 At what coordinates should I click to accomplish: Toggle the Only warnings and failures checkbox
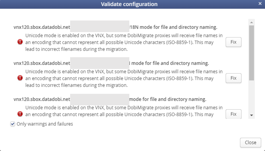[x=13, y=124]
